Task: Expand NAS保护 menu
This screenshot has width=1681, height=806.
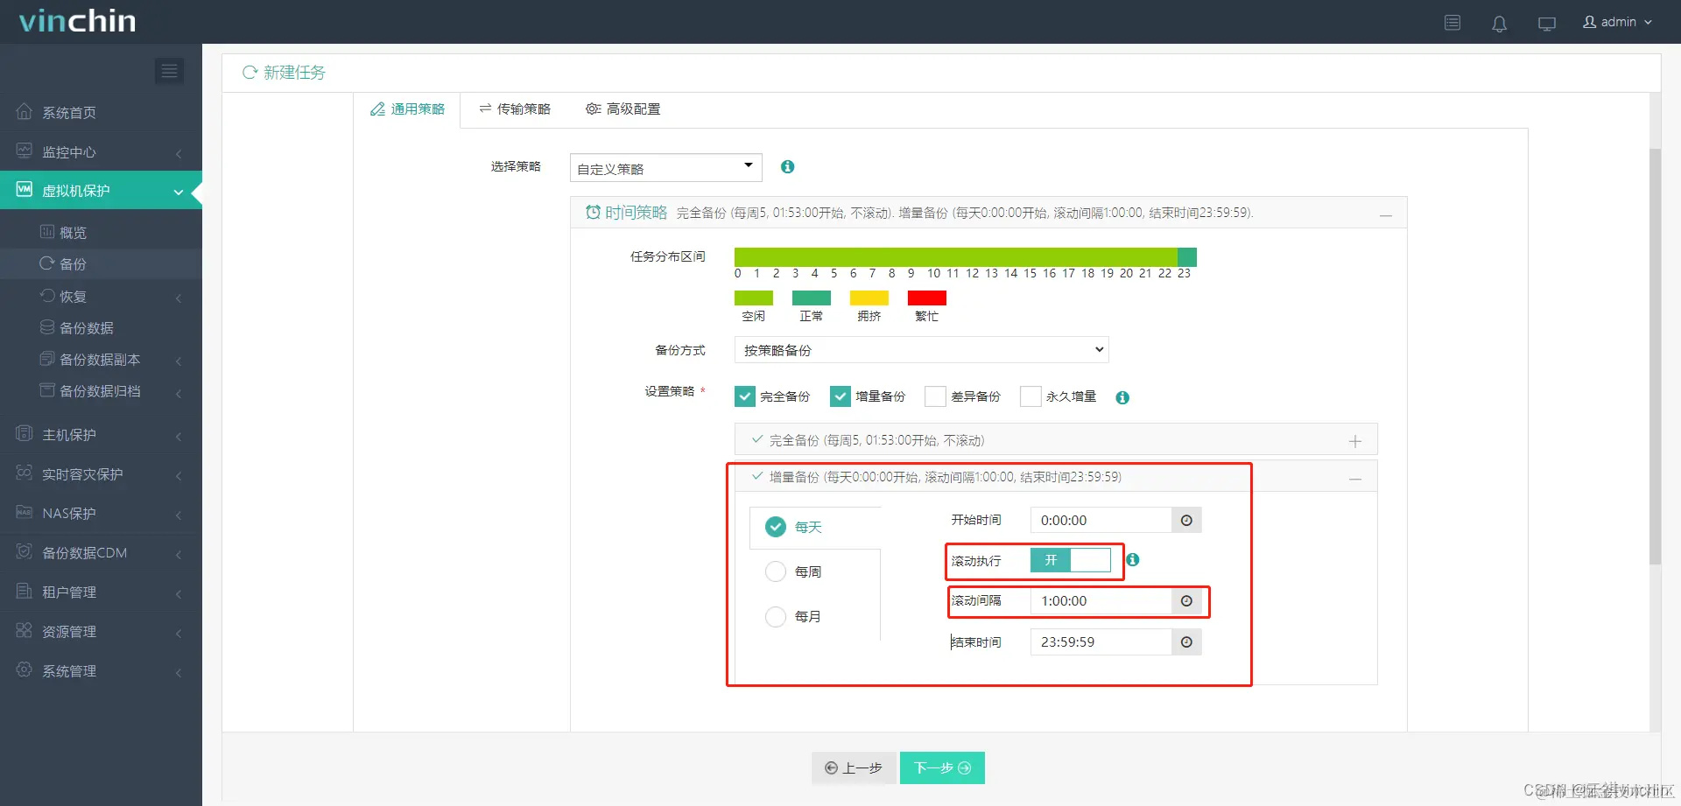Action: [101, 513]
